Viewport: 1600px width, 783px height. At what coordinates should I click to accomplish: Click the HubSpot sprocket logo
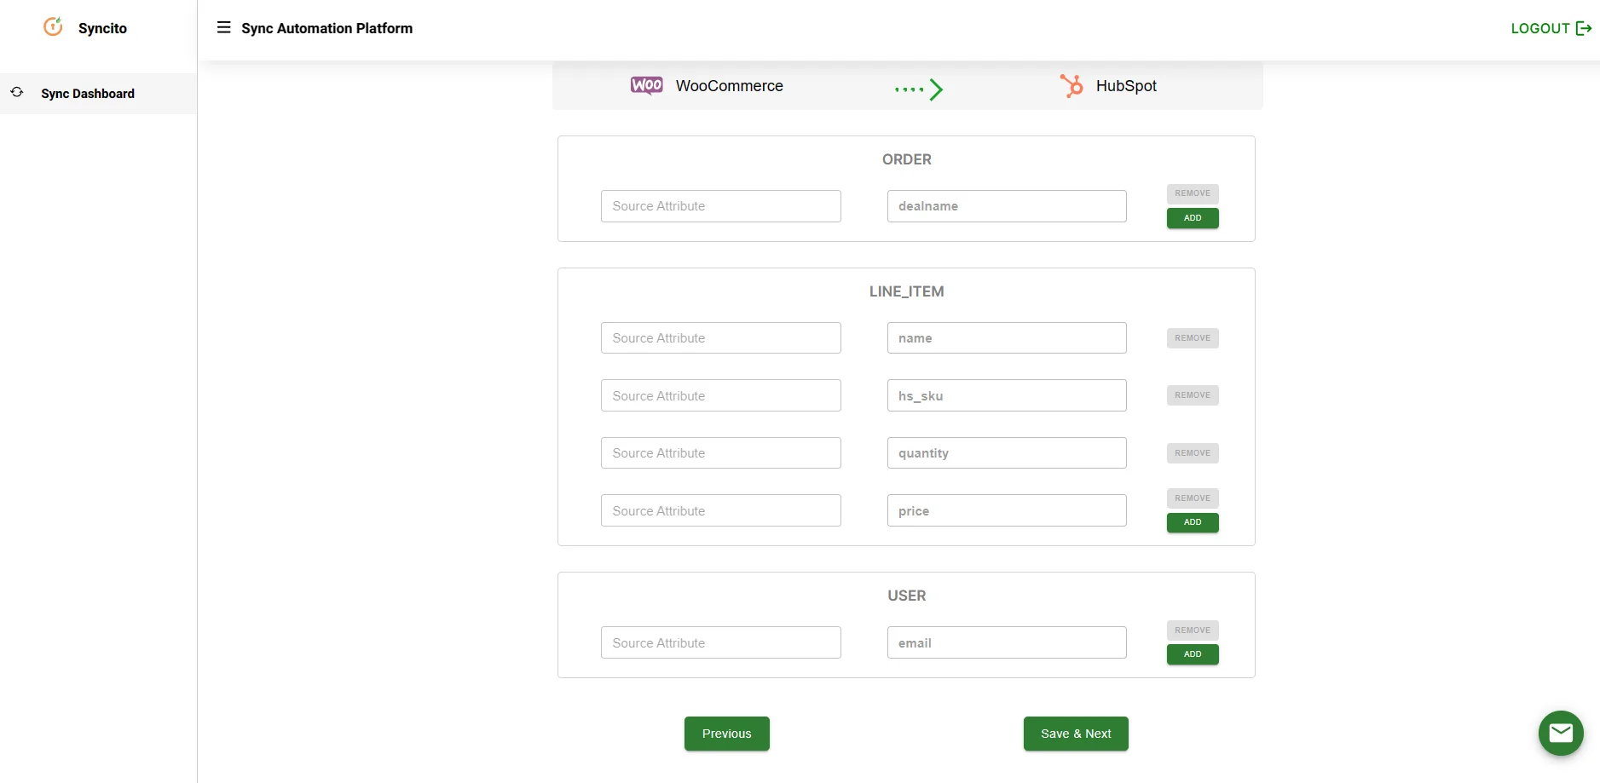click(x=1073, y=85)
